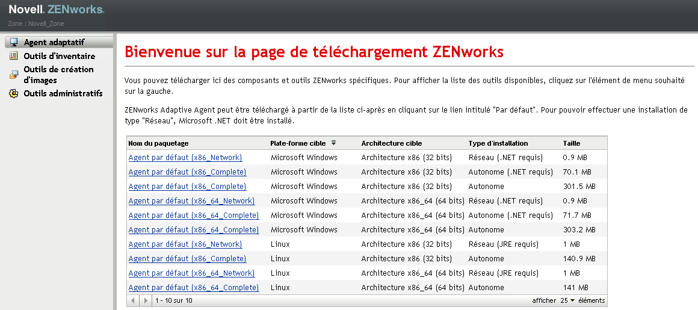Download Linux x86_64_Network agent link
The image size is (698, 310).
tap(191, 273)
